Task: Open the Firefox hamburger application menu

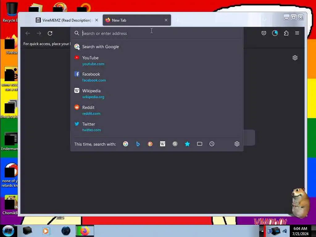Action: click(297, 33)
